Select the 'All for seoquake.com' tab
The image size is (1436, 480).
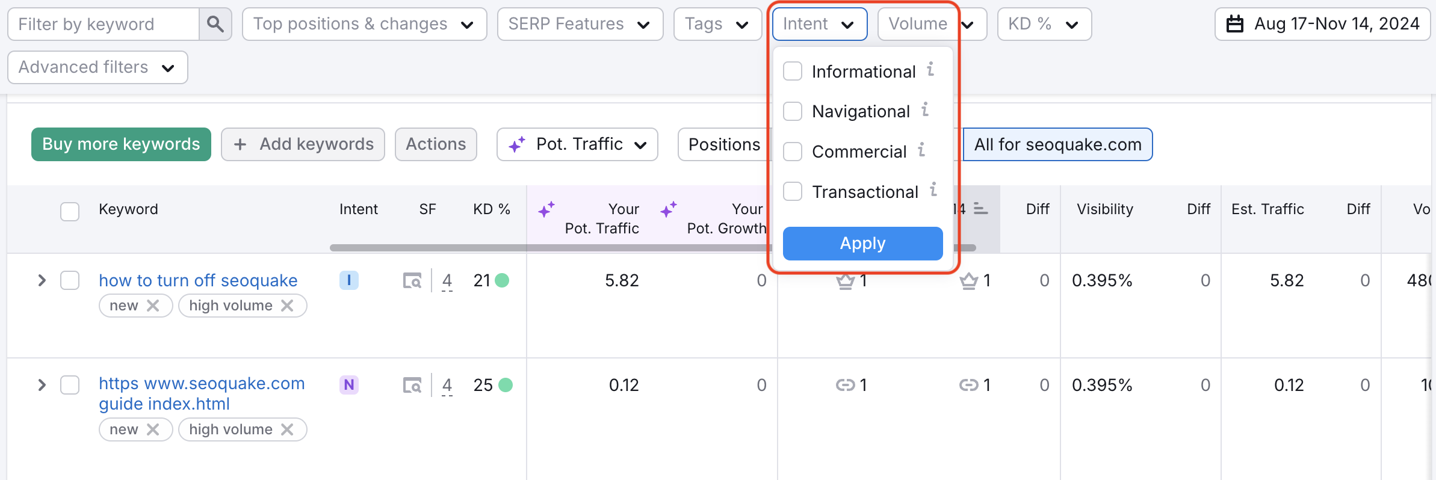click(x=1057, y=144)
